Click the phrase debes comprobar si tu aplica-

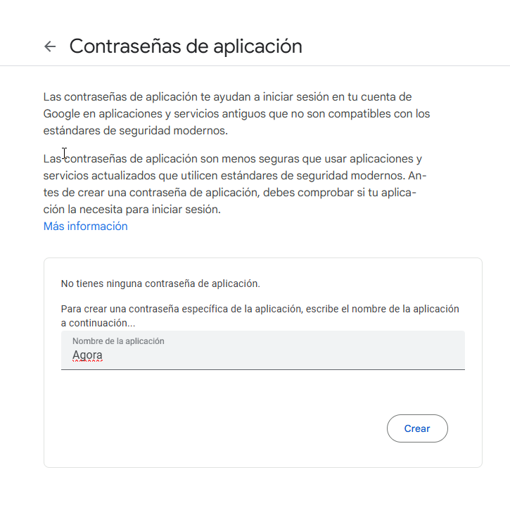click(x=340, y=193)
